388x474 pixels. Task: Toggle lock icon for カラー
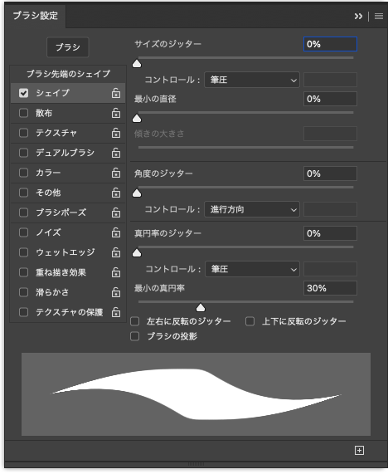point(116,173)
